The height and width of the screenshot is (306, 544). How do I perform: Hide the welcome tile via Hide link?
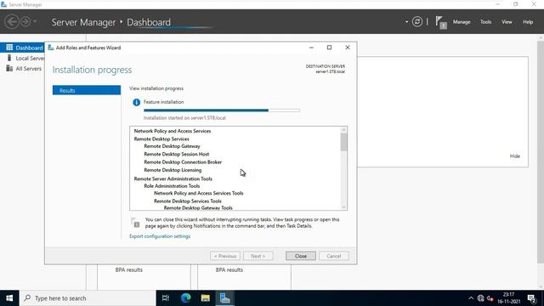point(514,156)
